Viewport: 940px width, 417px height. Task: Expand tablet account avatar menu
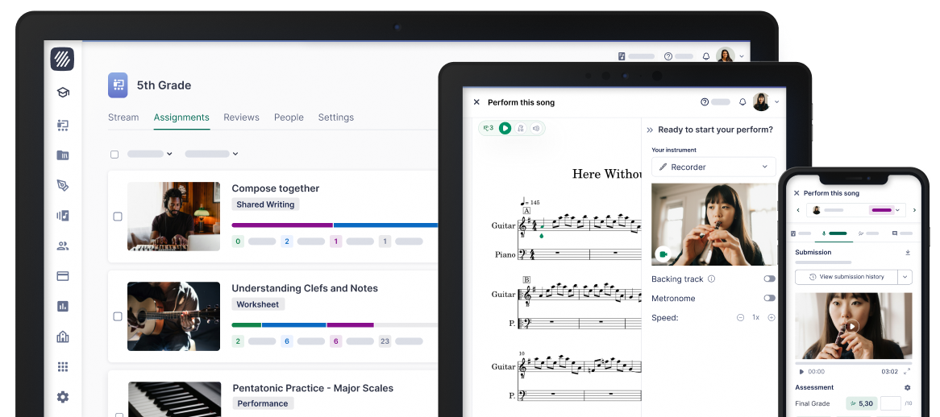coord(777,102)
